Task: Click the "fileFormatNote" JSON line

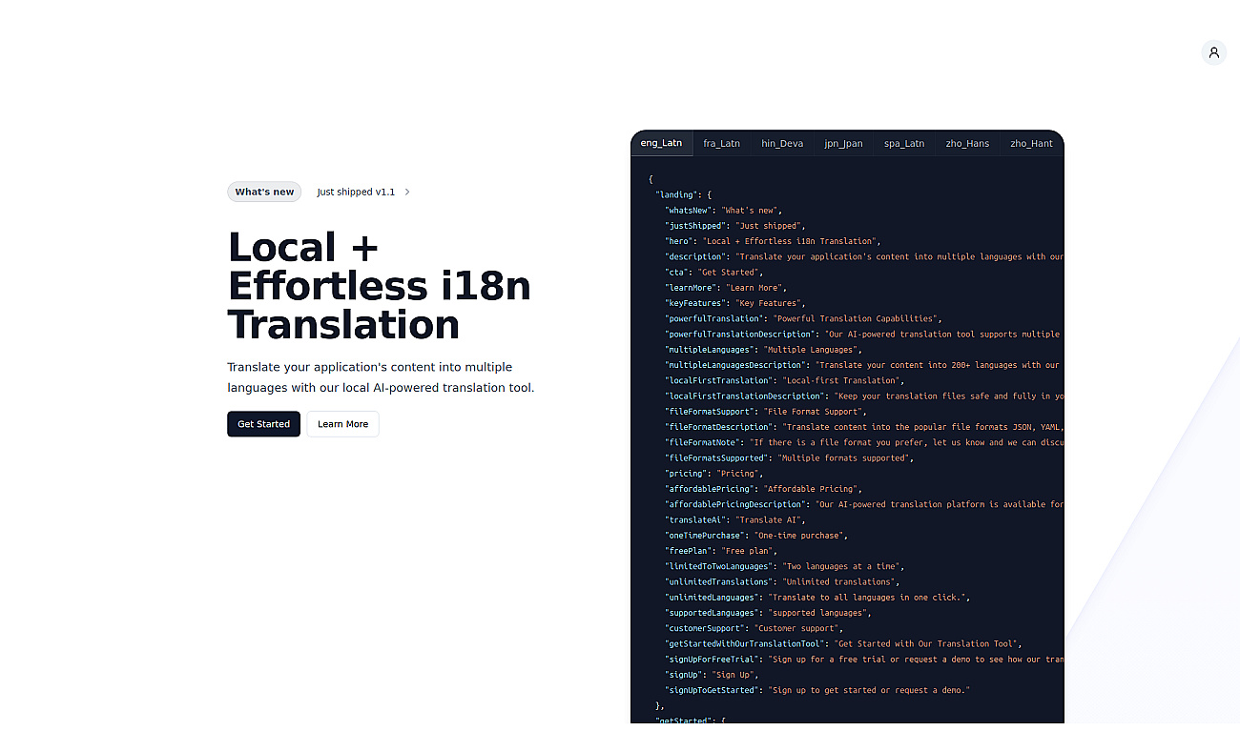Action: tap(864, 442)
